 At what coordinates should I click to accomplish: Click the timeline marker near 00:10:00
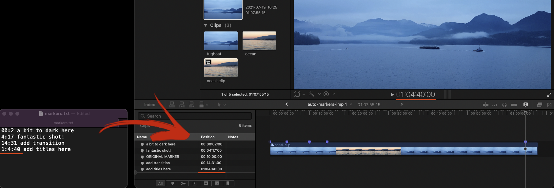coord(309,142)
